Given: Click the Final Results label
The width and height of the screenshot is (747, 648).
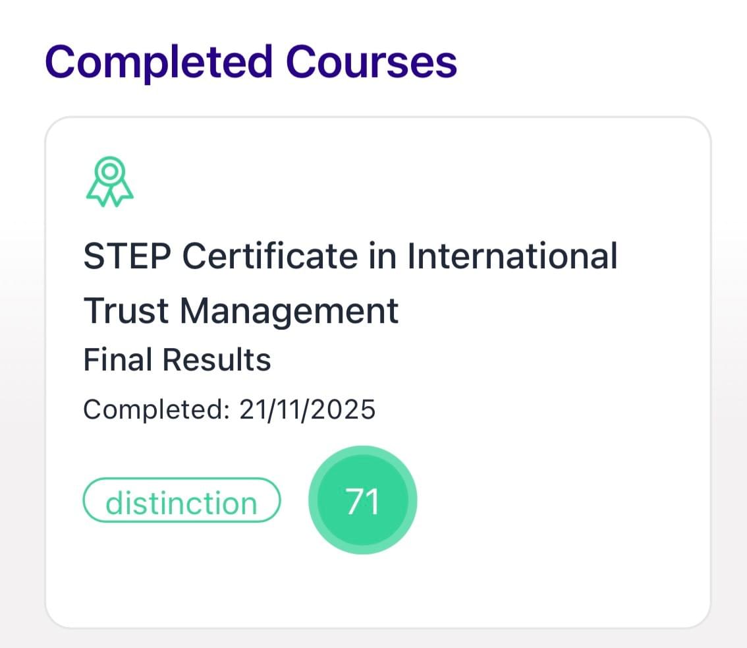Looking at the screenshot, I should pos(177,361).
